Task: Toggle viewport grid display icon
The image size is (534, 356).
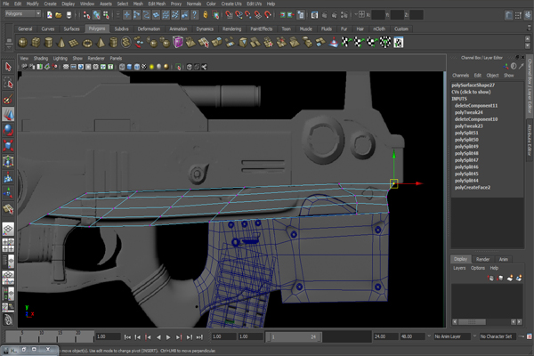Action: [66, 67]
